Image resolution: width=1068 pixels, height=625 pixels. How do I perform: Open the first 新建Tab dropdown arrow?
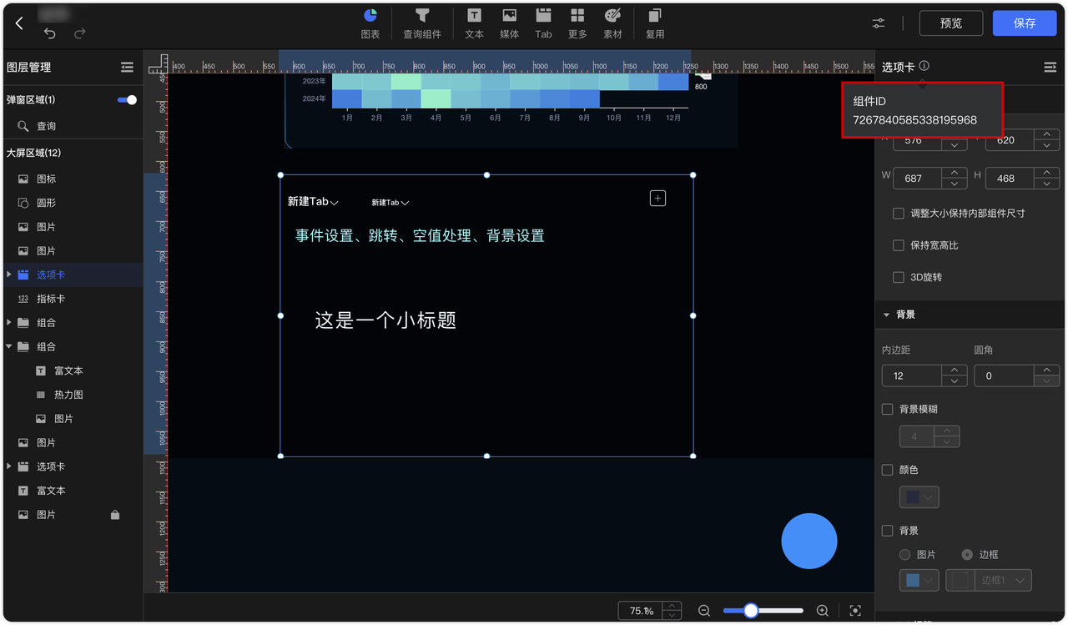pyautogui.click(x=335, y=203)
